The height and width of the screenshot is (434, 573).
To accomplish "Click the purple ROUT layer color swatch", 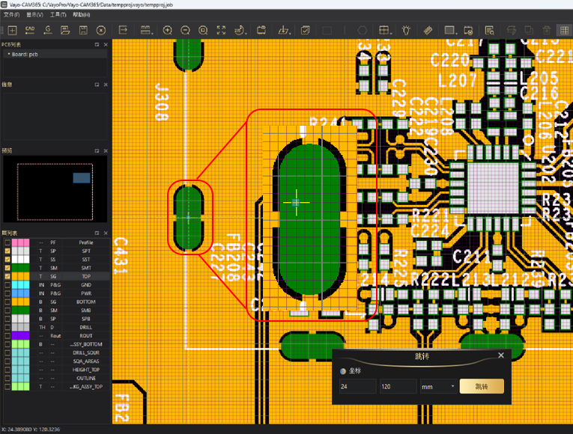I will [22, 336].
